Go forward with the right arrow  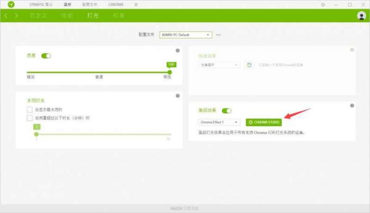pyautogui.click(x=16, y=15)
